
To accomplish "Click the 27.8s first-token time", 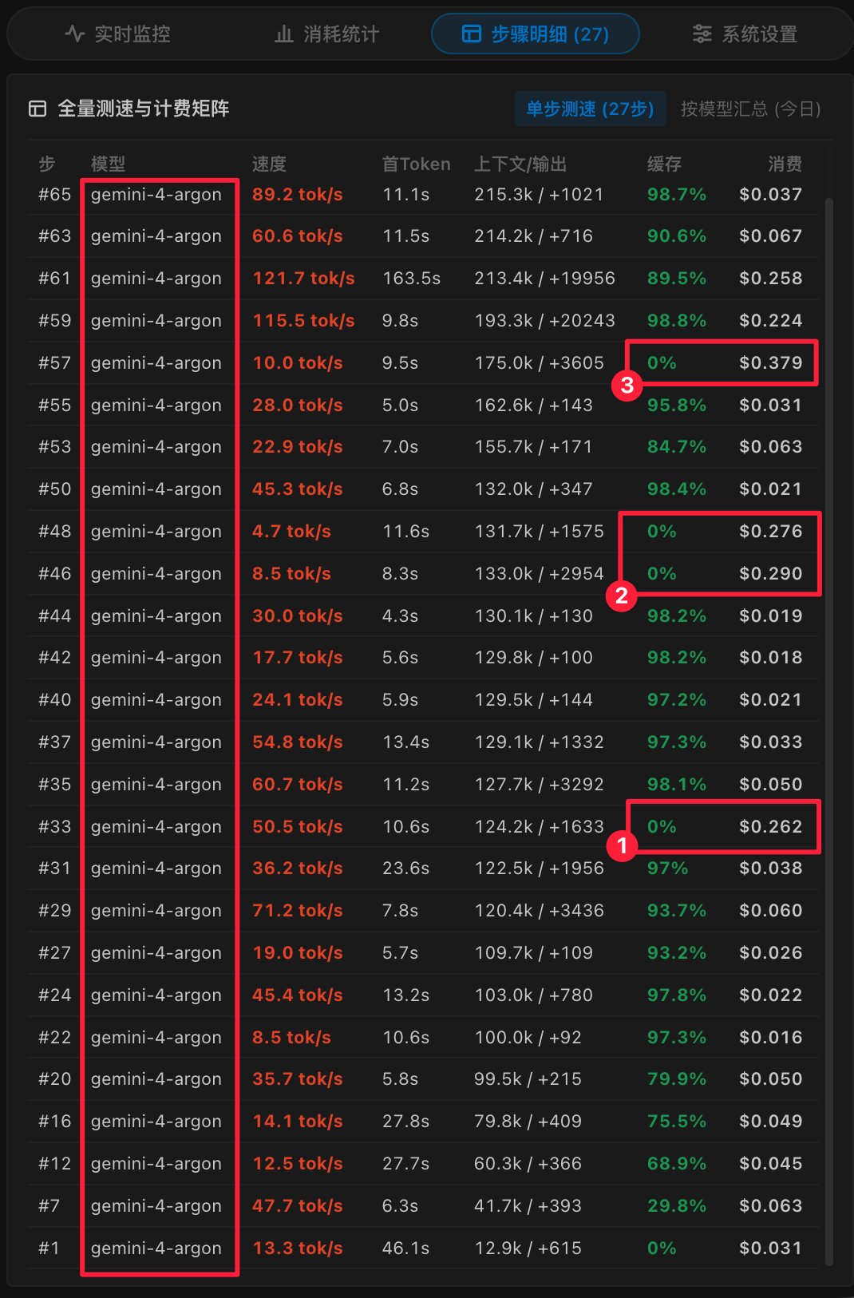I will [405, 1122].
